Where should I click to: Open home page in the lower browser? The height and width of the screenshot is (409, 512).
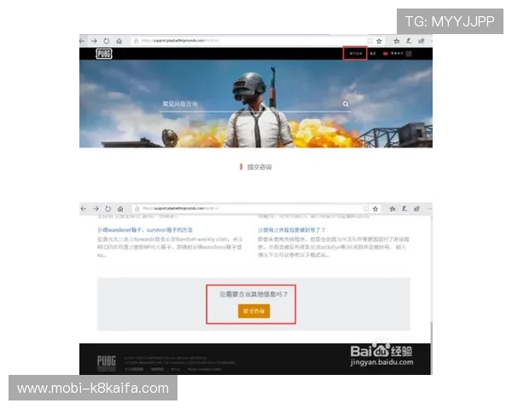[120, 209]
